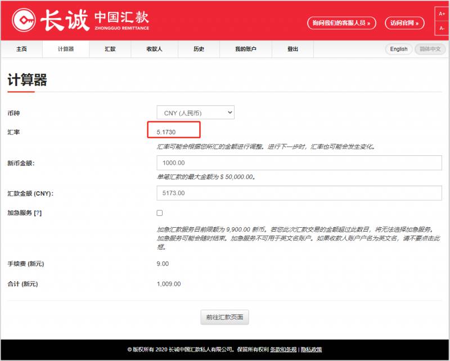Click the 询问我们的客服人员 button
The image size is (450, 361).
pyautogui.click(x=341, y=23)
